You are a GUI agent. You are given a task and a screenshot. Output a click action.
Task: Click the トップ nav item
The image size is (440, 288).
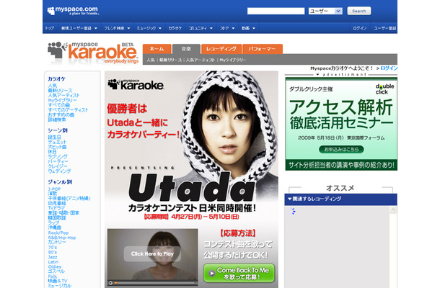50,28
